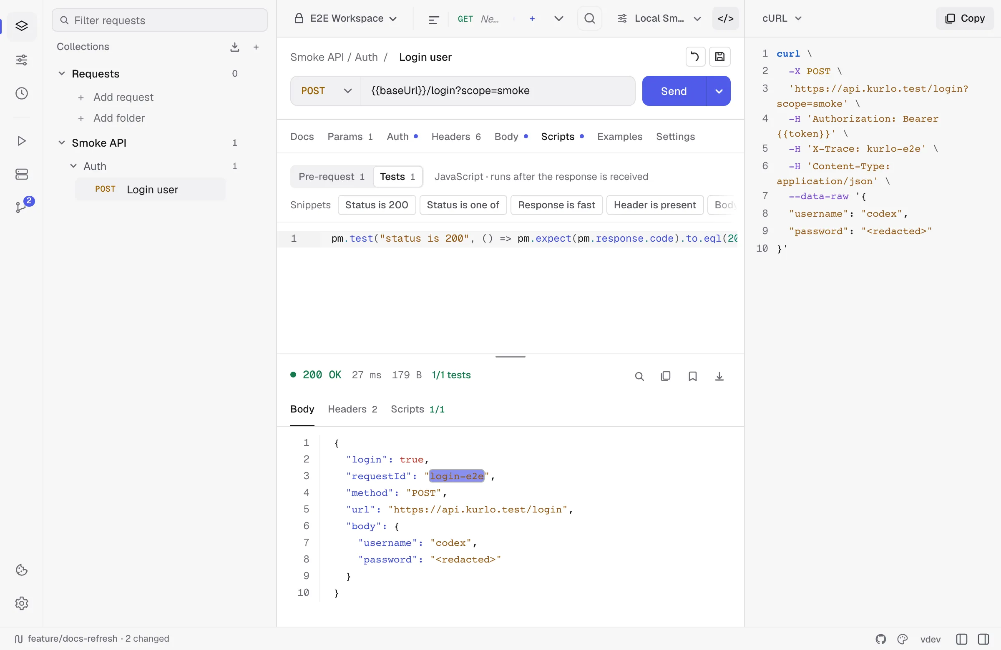This screenshot has height=650, width=1001.
Task: Search the response body magnifier icon
Action: pos(639,377)
